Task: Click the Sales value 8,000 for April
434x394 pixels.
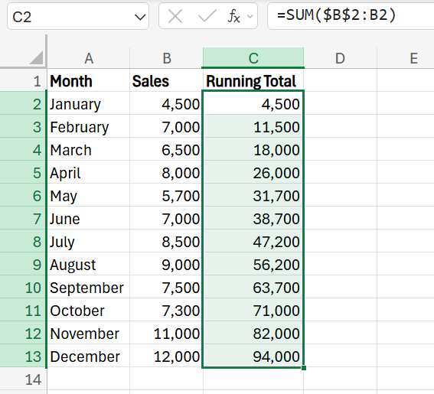Action: pyautogui.click(x=166, y=173)
